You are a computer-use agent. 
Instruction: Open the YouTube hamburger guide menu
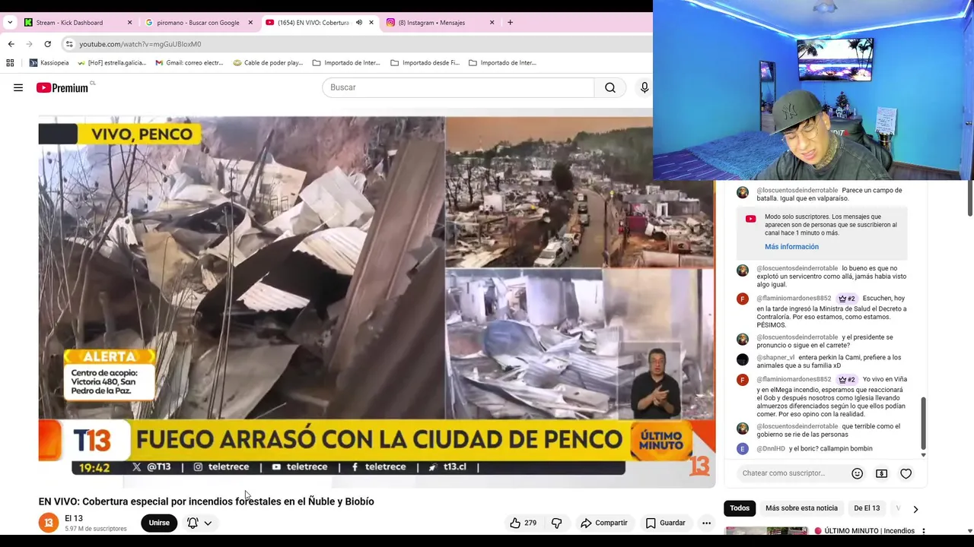pos(18,87)
